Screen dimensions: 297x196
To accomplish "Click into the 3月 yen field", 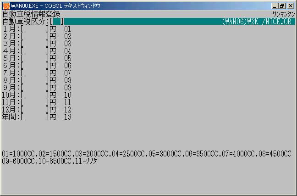I will (x=35, y=44).
